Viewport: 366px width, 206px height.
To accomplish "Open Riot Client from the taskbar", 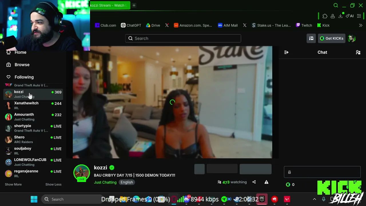I will (274, 199).
